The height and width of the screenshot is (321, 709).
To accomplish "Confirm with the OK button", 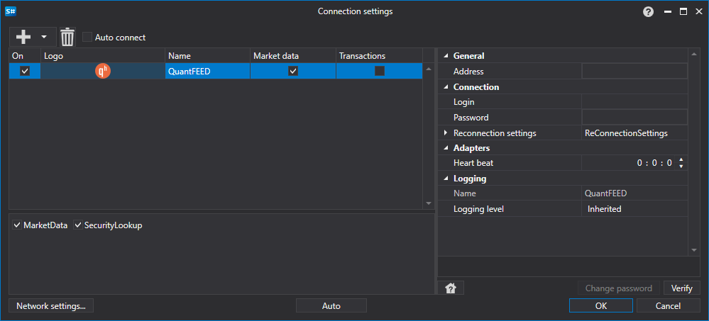I will click(601, 305).
